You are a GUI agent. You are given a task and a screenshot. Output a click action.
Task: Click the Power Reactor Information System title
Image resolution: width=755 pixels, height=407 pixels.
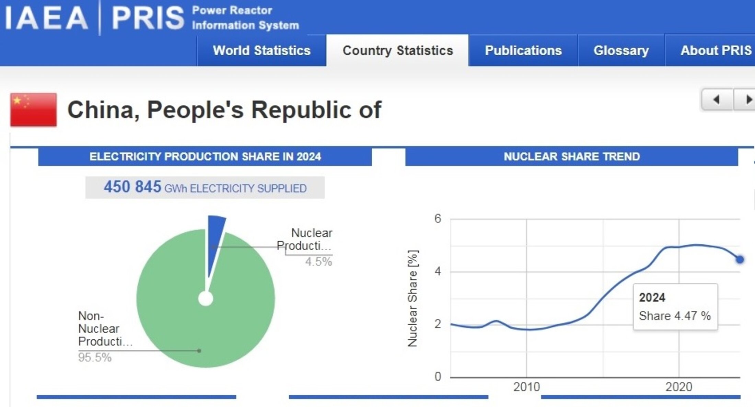[245, 18]
